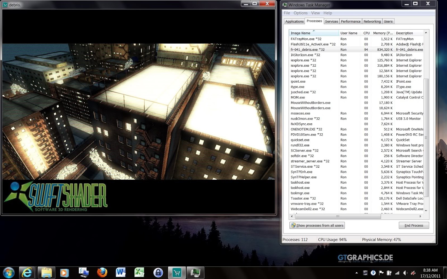This screenshot has width=447, height=279.
Task: Select the PDVD10Serv.exe process
Action: (x=356, y=134)
